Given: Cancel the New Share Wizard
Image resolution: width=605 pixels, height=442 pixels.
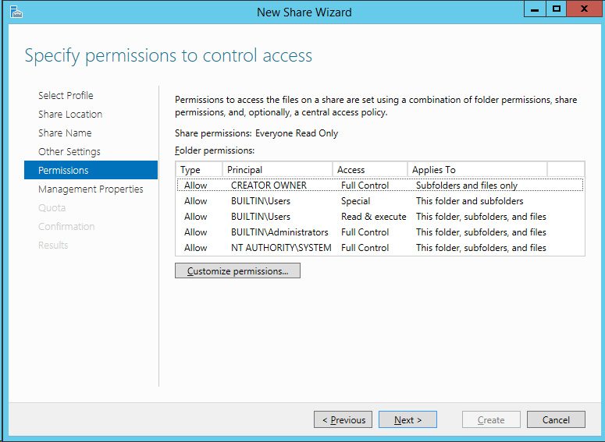Looking at the screenshot, I should pos(556,419).
